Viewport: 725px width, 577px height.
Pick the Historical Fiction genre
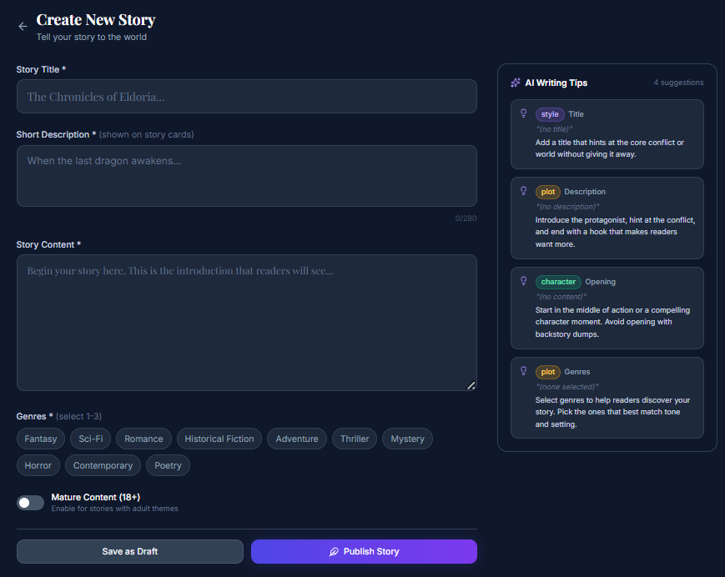tap(219, 439)
